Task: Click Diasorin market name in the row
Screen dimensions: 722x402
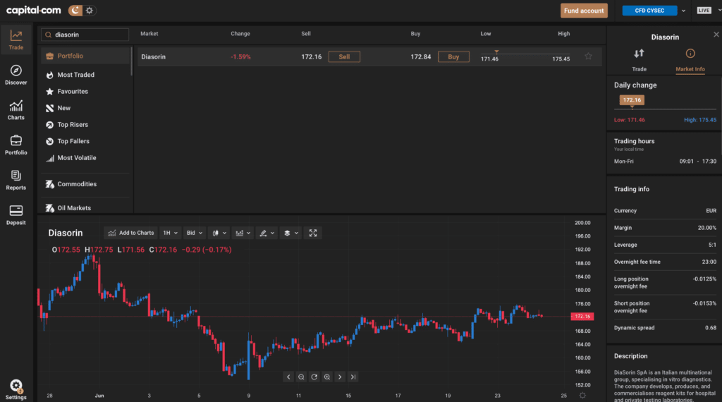Action: (153, 56)
